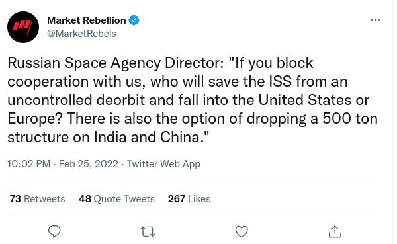
Task: Open the Twitter Web App source link
Action: click(163, 164)
